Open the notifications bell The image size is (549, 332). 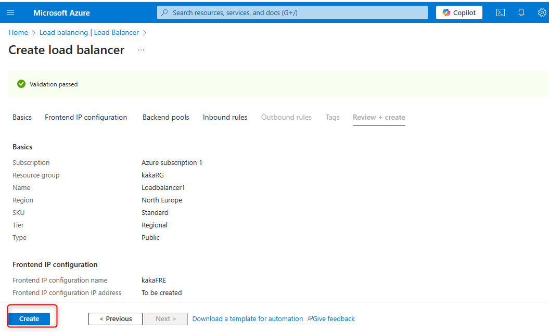[x=521, y=12]
